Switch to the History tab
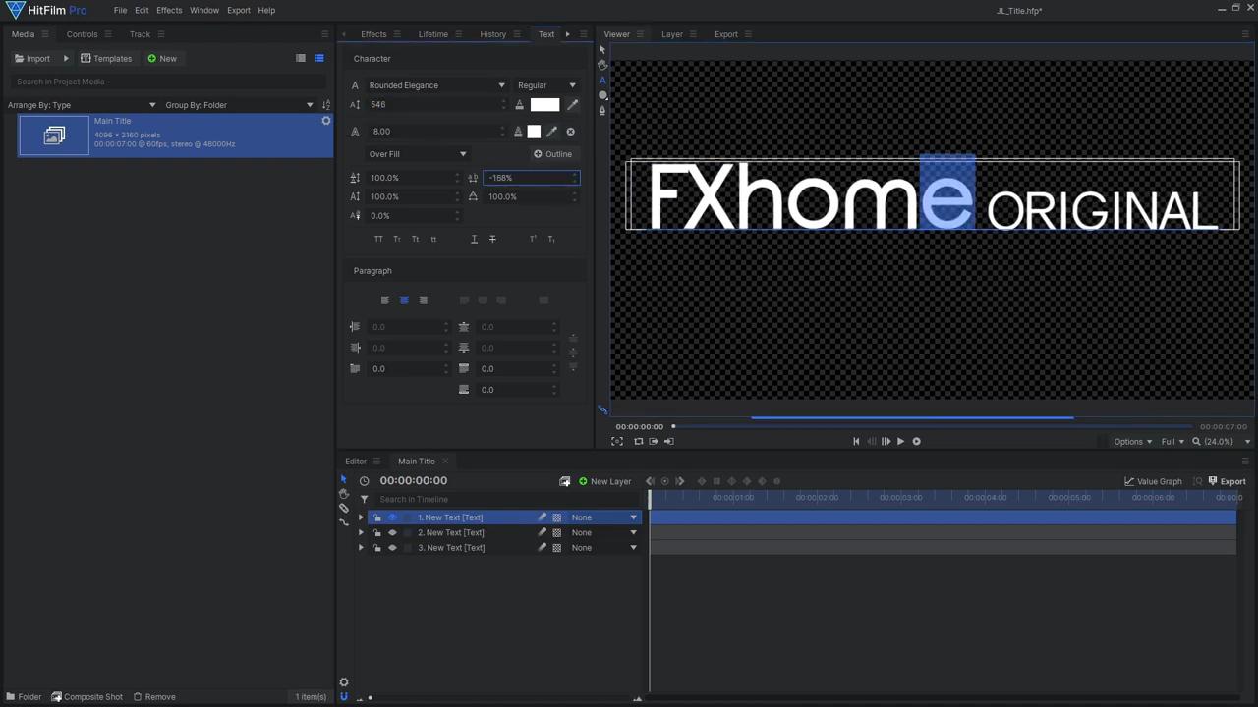The width and height of the screenshot is (1258, 707). (492, 34)
